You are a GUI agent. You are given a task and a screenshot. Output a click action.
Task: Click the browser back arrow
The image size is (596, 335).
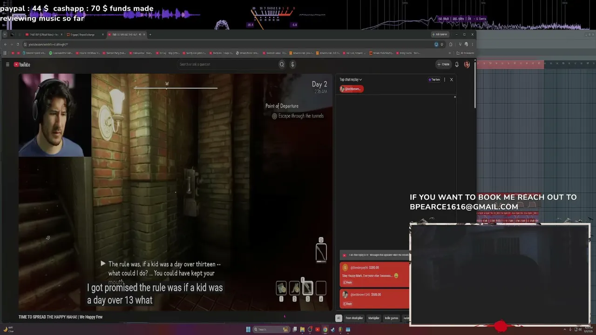tap(6, 44)
